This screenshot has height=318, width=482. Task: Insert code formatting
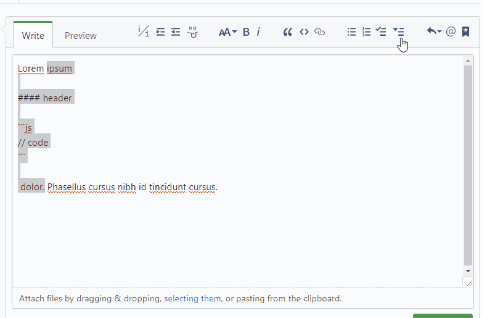(x=304, y=31)
